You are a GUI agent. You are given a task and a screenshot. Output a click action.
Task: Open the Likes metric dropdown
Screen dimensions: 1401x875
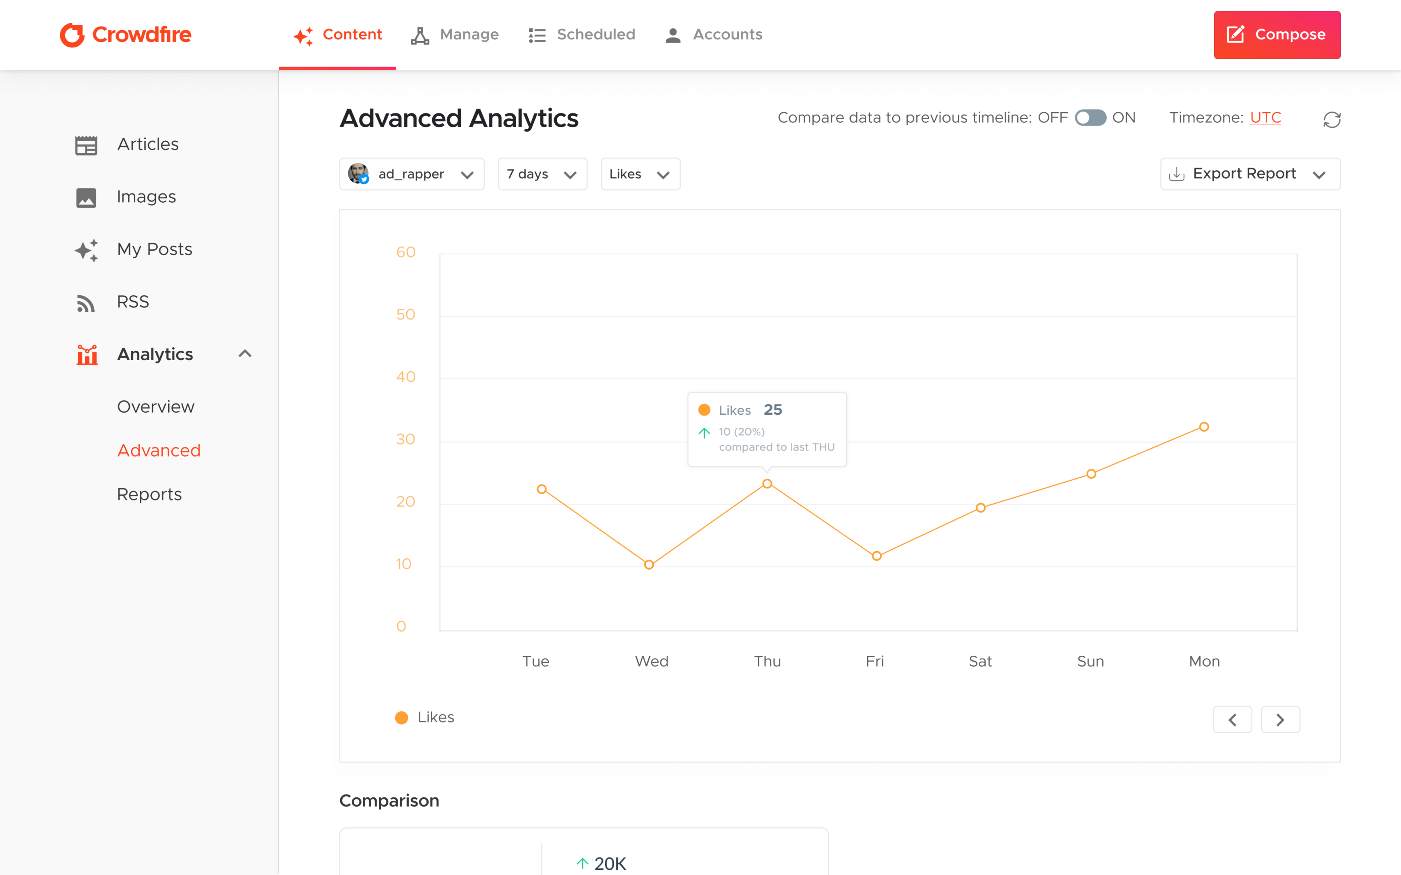640,174
